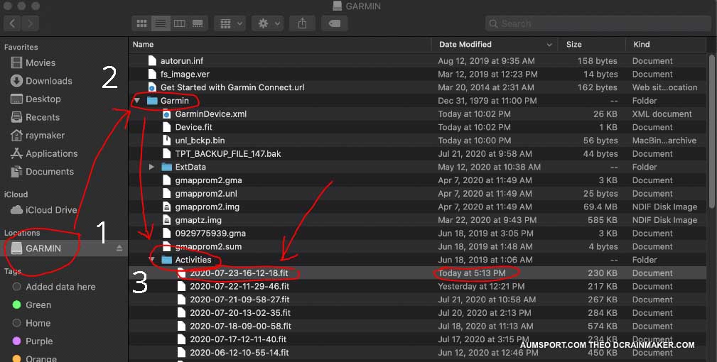Click the Edit Tags toolbar button
717x362 pixels.
pyautogui.click(x=335, y=23)
